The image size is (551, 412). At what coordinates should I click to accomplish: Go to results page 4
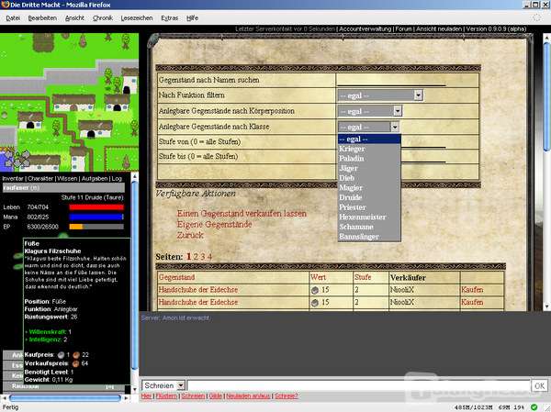(209, 257)
